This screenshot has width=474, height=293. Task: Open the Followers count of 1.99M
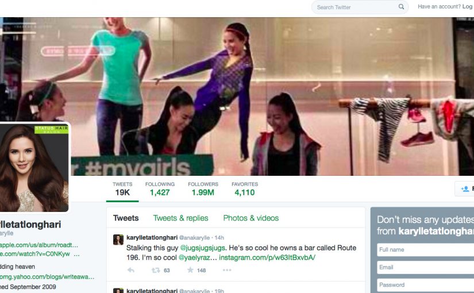203,188
